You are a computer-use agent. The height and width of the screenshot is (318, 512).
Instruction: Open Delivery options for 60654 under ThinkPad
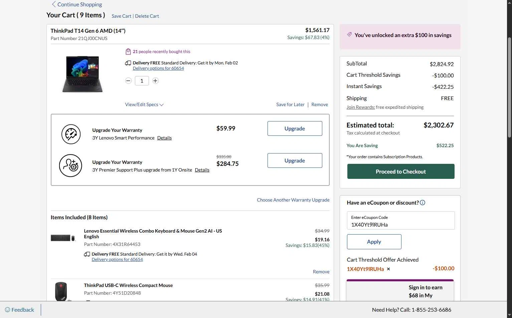pos(158,68)
